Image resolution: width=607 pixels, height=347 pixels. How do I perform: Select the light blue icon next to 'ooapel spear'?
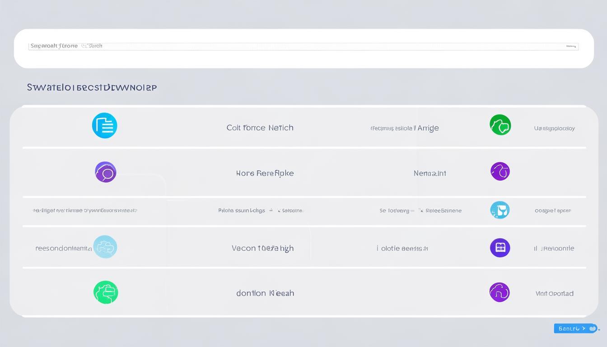[500, 210]
